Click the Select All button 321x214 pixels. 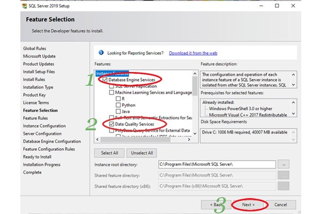[x=109, y=153]
